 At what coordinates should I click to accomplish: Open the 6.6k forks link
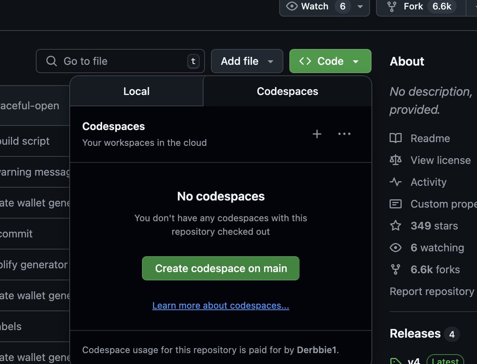(435, 269)
